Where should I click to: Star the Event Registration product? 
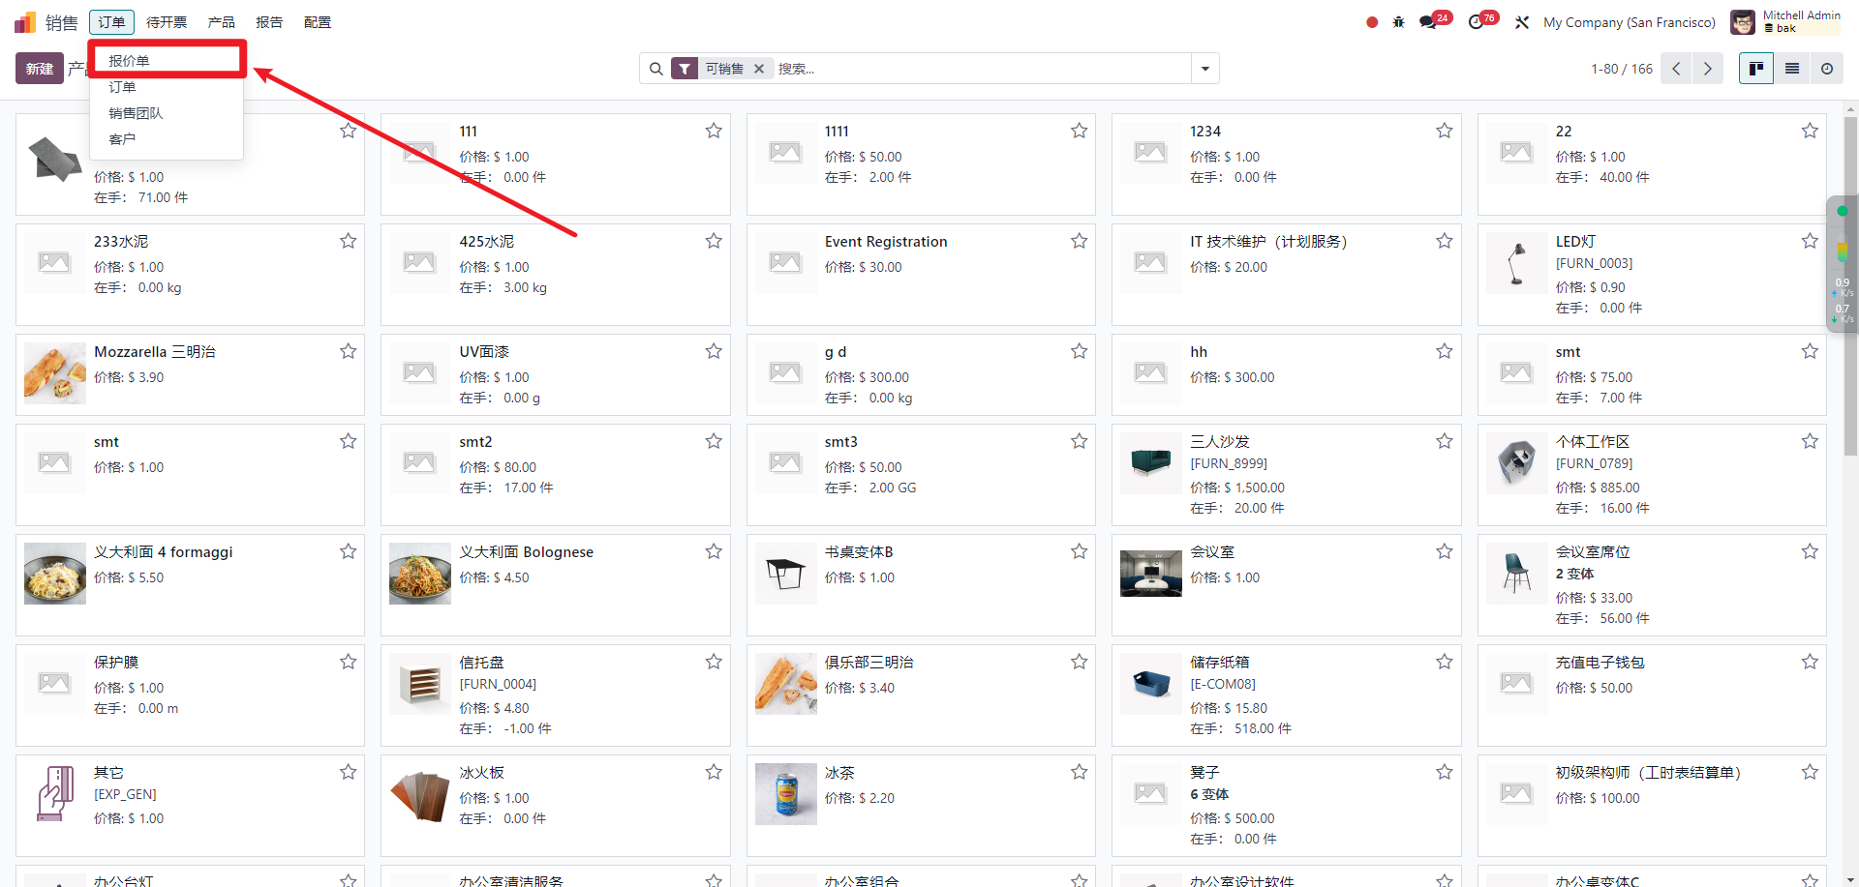[1079, 241]
